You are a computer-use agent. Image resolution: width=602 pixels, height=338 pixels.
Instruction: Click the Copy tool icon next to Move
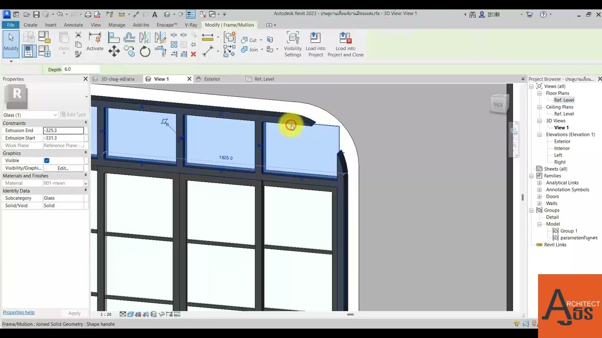129,51
